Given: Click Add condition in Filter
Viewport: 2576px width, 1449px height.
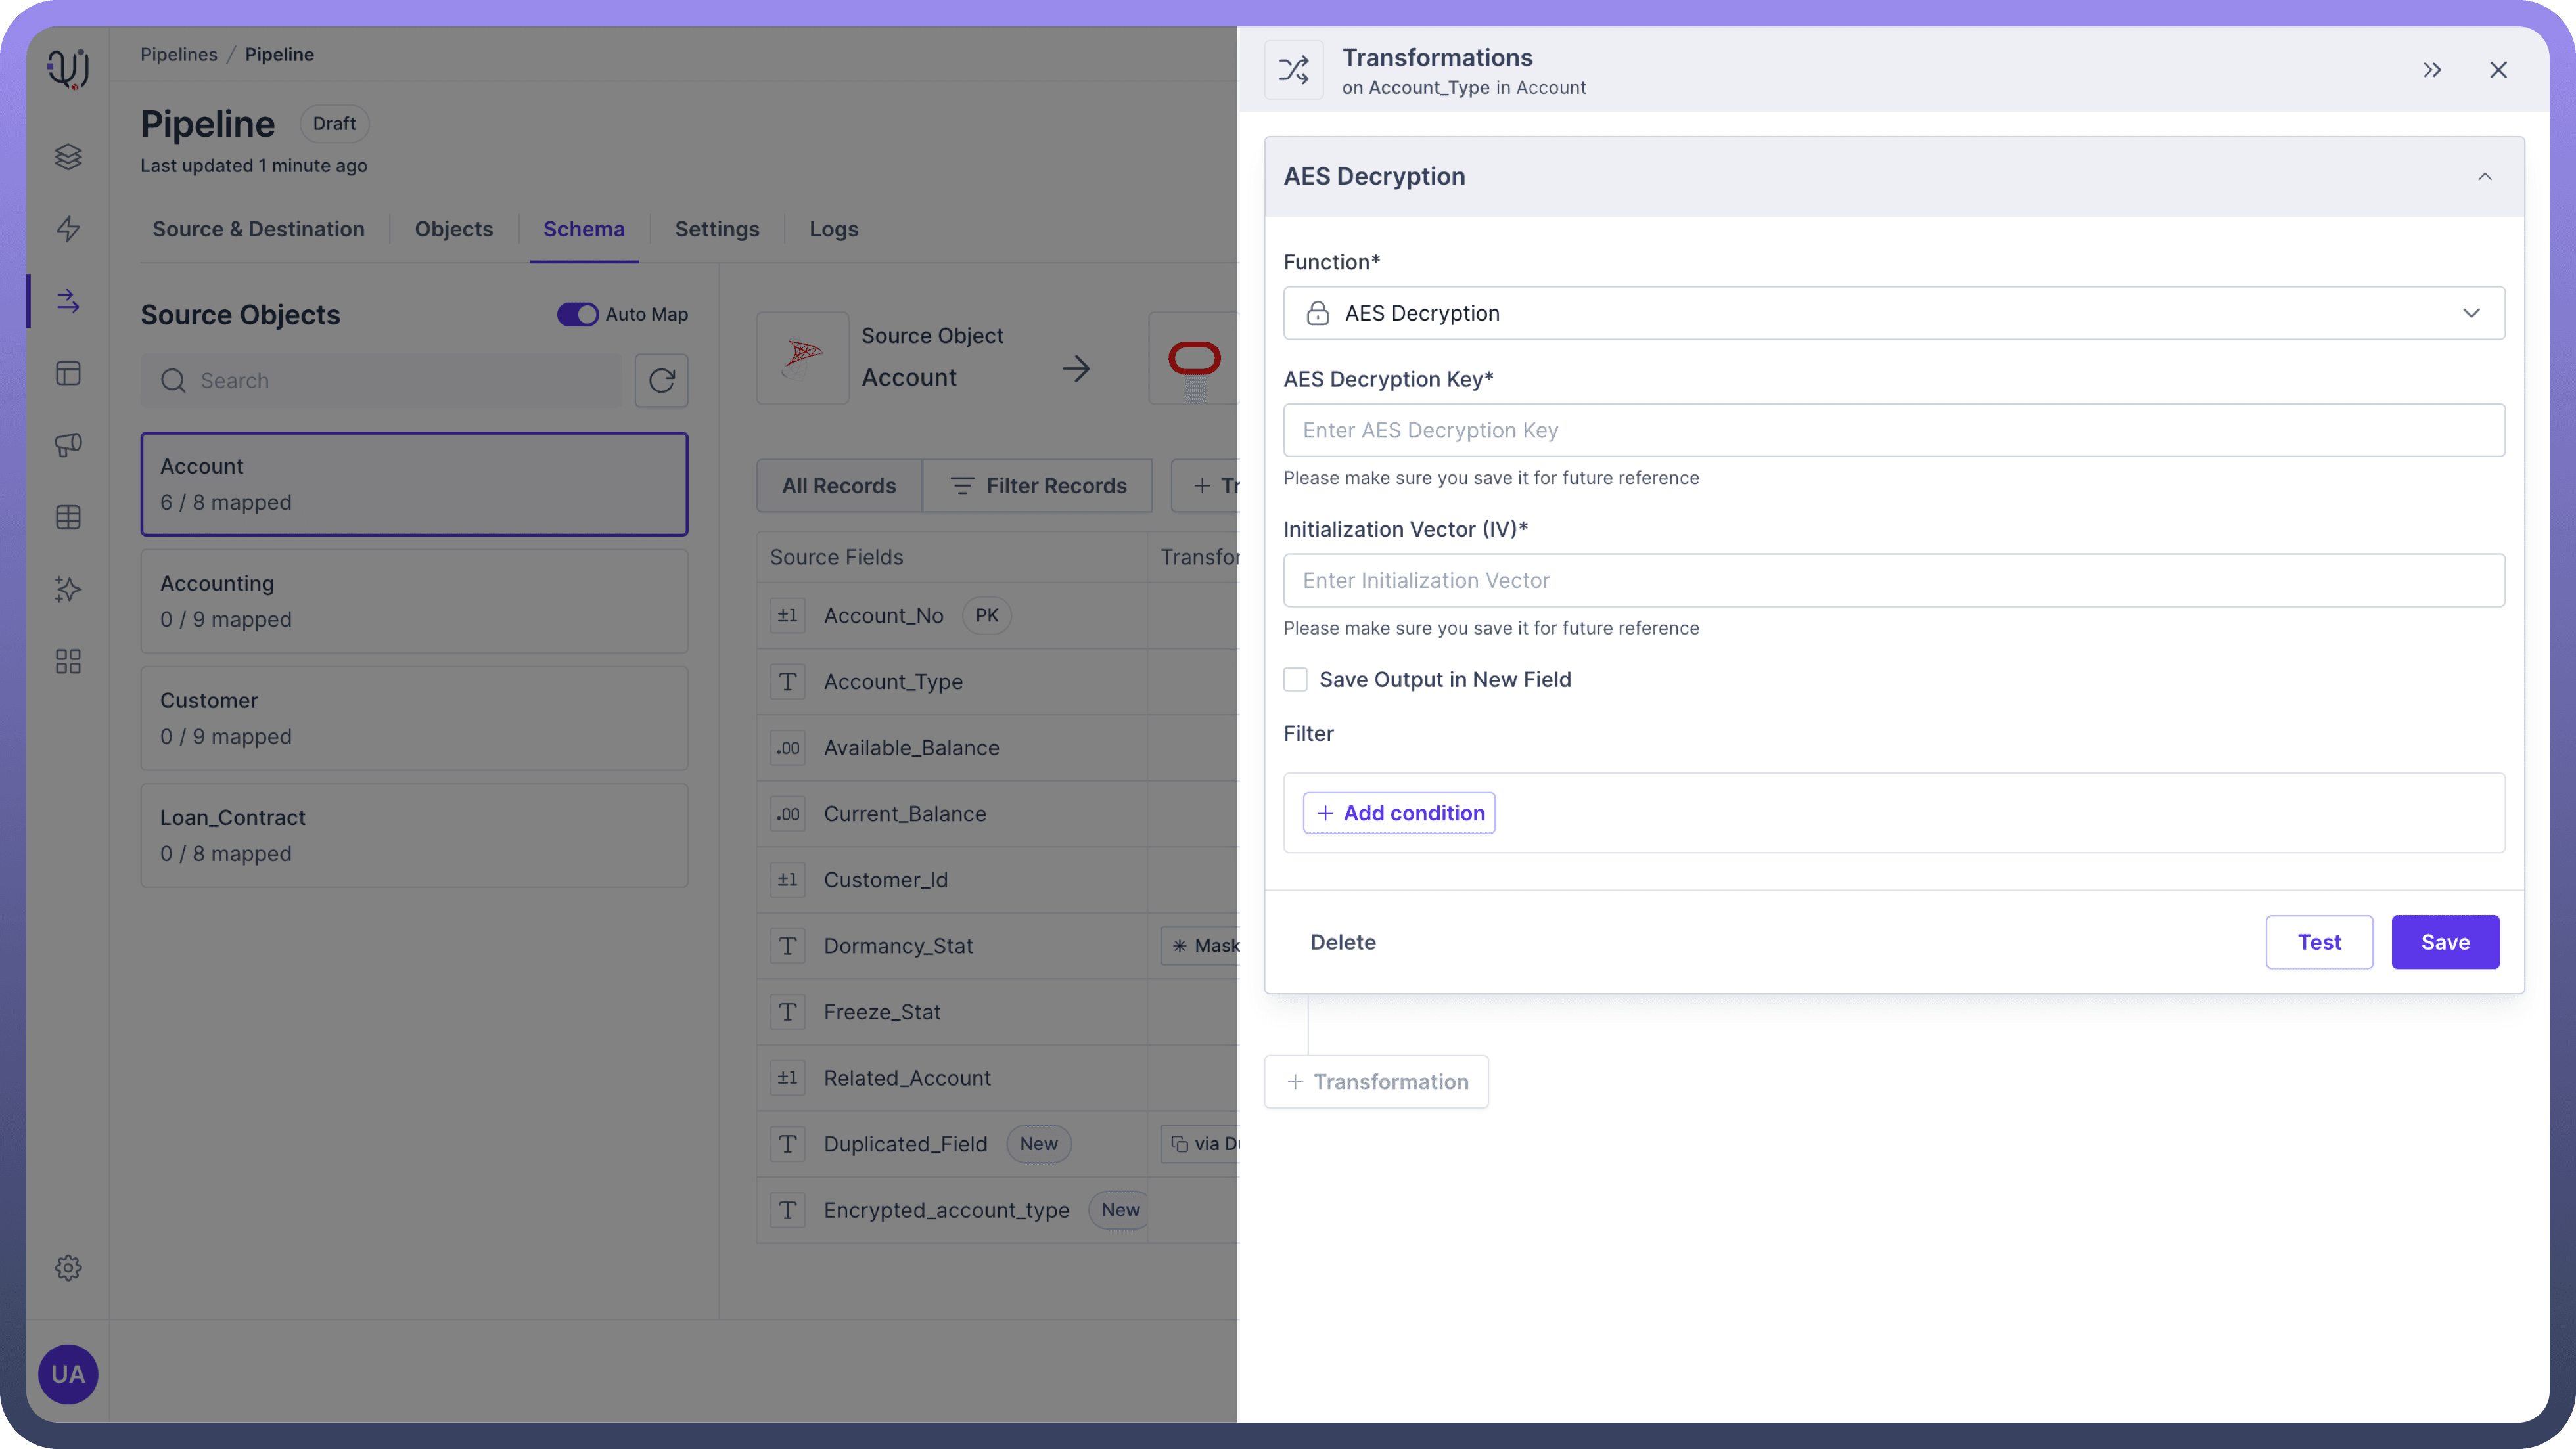Looking at the screenshot, I should [x=1399, y=813].
